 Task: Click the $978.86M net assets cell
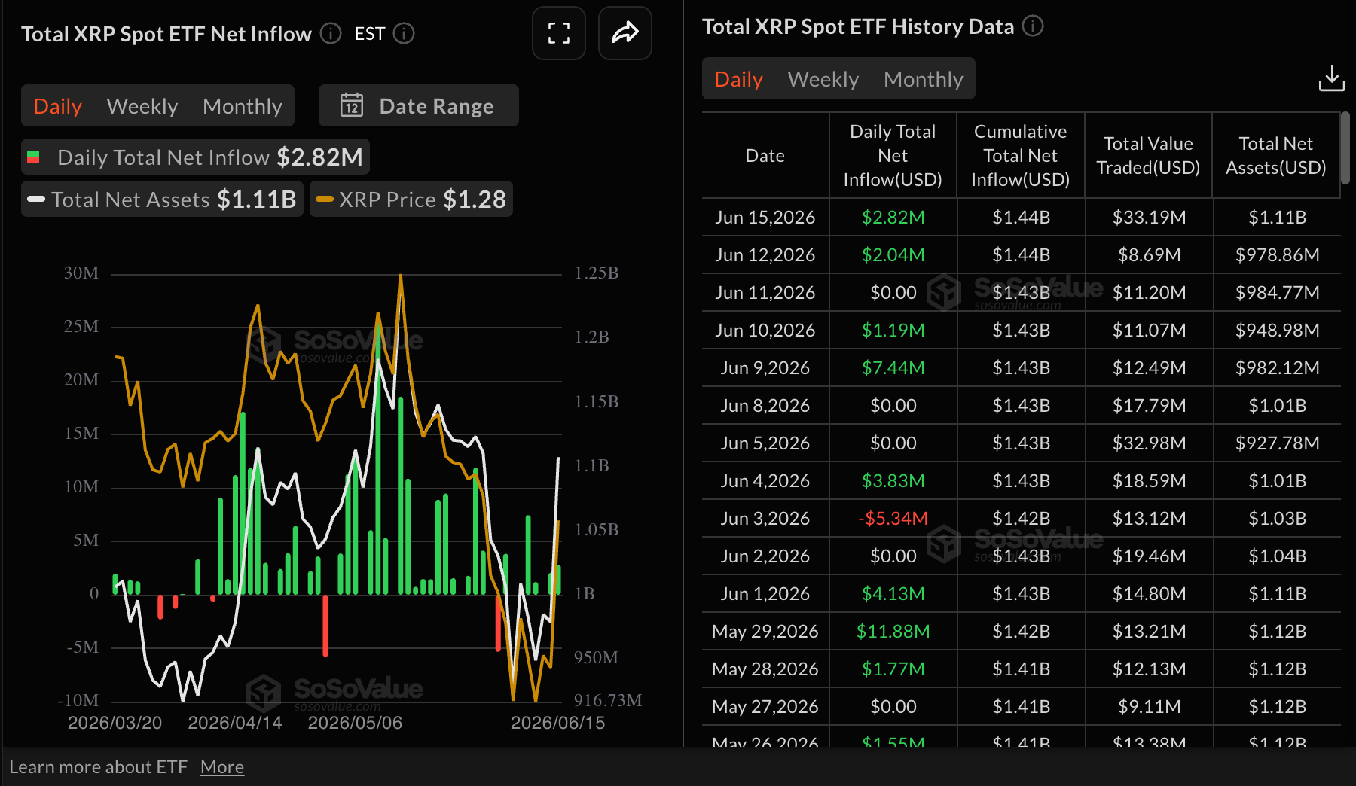(1278, 255)
